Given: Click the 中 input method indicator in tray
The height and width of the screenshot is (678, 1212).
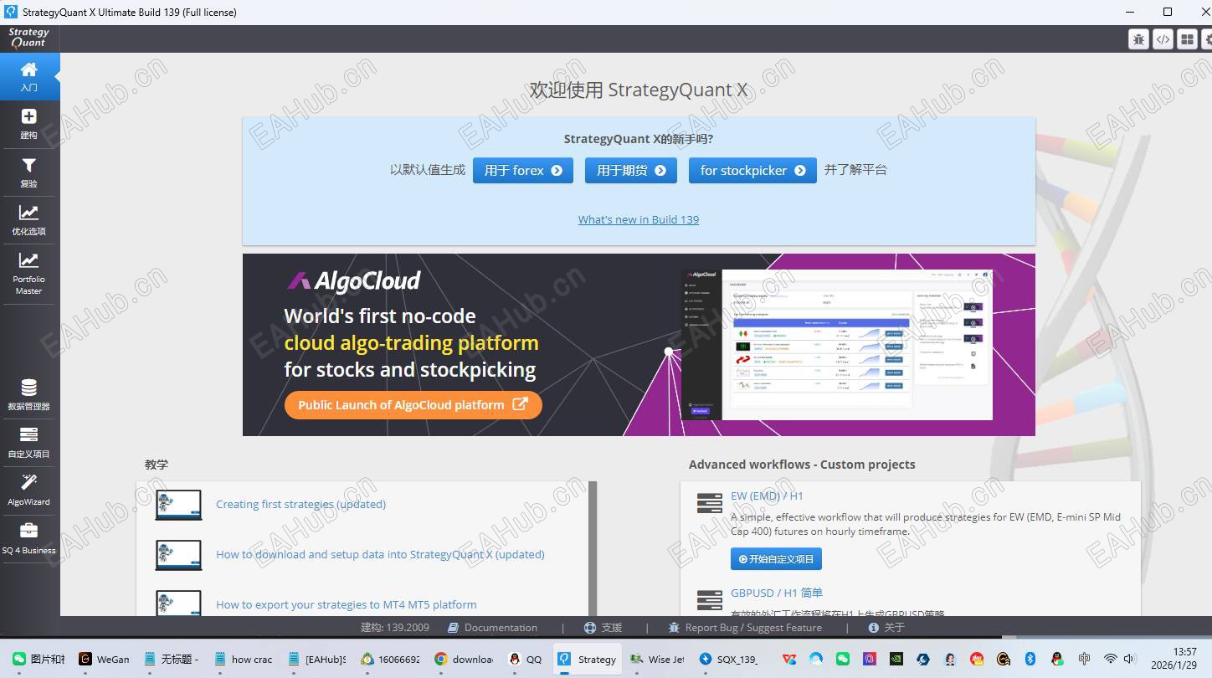Looking at the screenshot, I should (x=1085, y=659).
